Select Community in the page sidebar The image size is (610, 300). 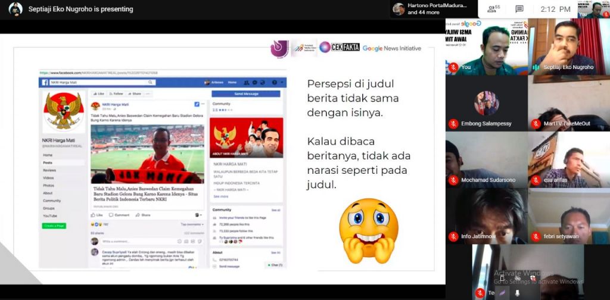coord(52,201)
